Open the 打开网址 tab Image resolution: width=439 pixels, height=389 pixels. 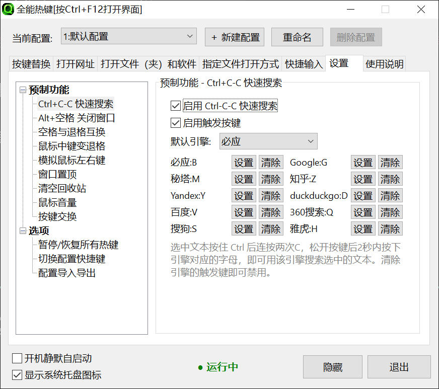(x=76, y=64)
